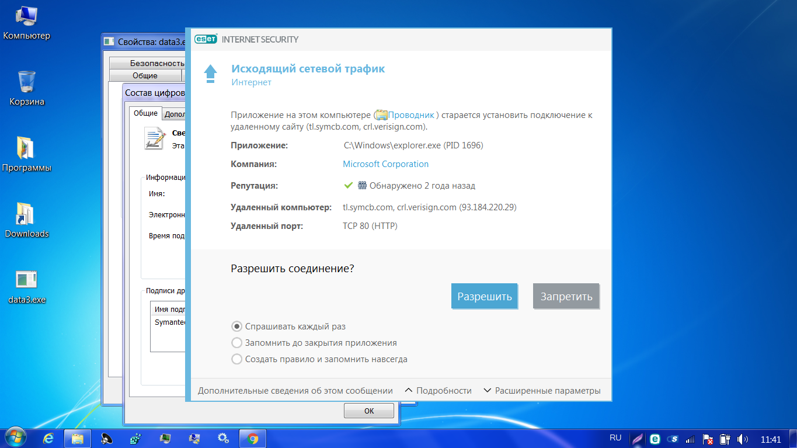Open the volume speaker tray icon
797x448 pixels.
tap(743, 439)
